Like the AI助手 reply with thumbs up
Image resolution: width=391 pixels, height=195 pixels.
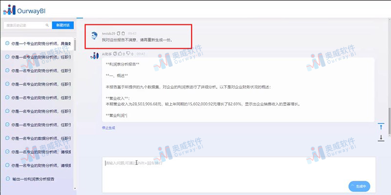[120, 54]
